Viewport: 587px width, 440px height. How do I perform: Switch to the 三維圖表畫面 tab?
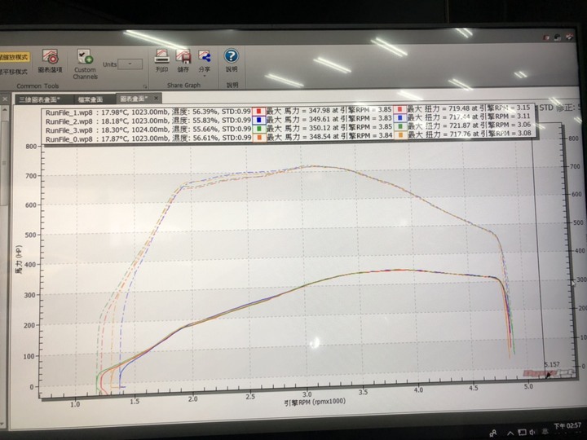coord(40,99)
